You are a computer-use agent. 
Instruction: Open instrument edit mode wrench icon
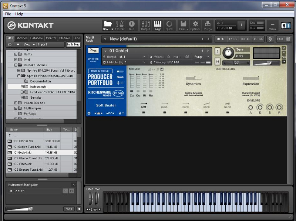93,50
